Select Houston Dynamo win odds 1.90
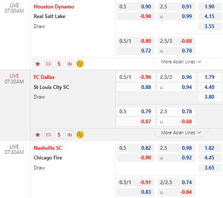This screenshot has height=198, width=223. pos(210,7)
